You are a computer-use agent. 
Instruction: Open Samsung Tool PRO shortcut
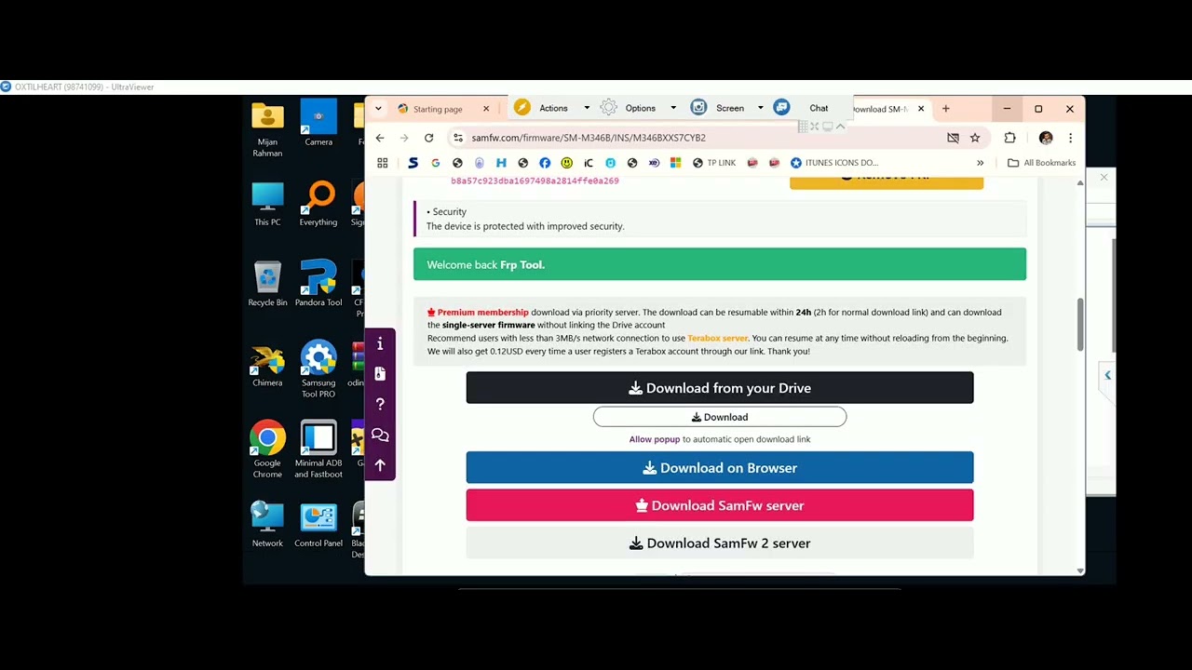318,369
